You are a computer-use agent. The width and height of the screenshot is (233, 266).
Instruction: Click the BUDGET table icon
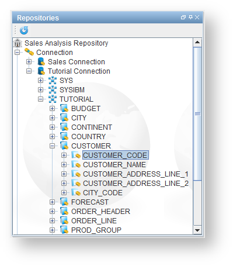pyautogui.click(x=64, y=108)
